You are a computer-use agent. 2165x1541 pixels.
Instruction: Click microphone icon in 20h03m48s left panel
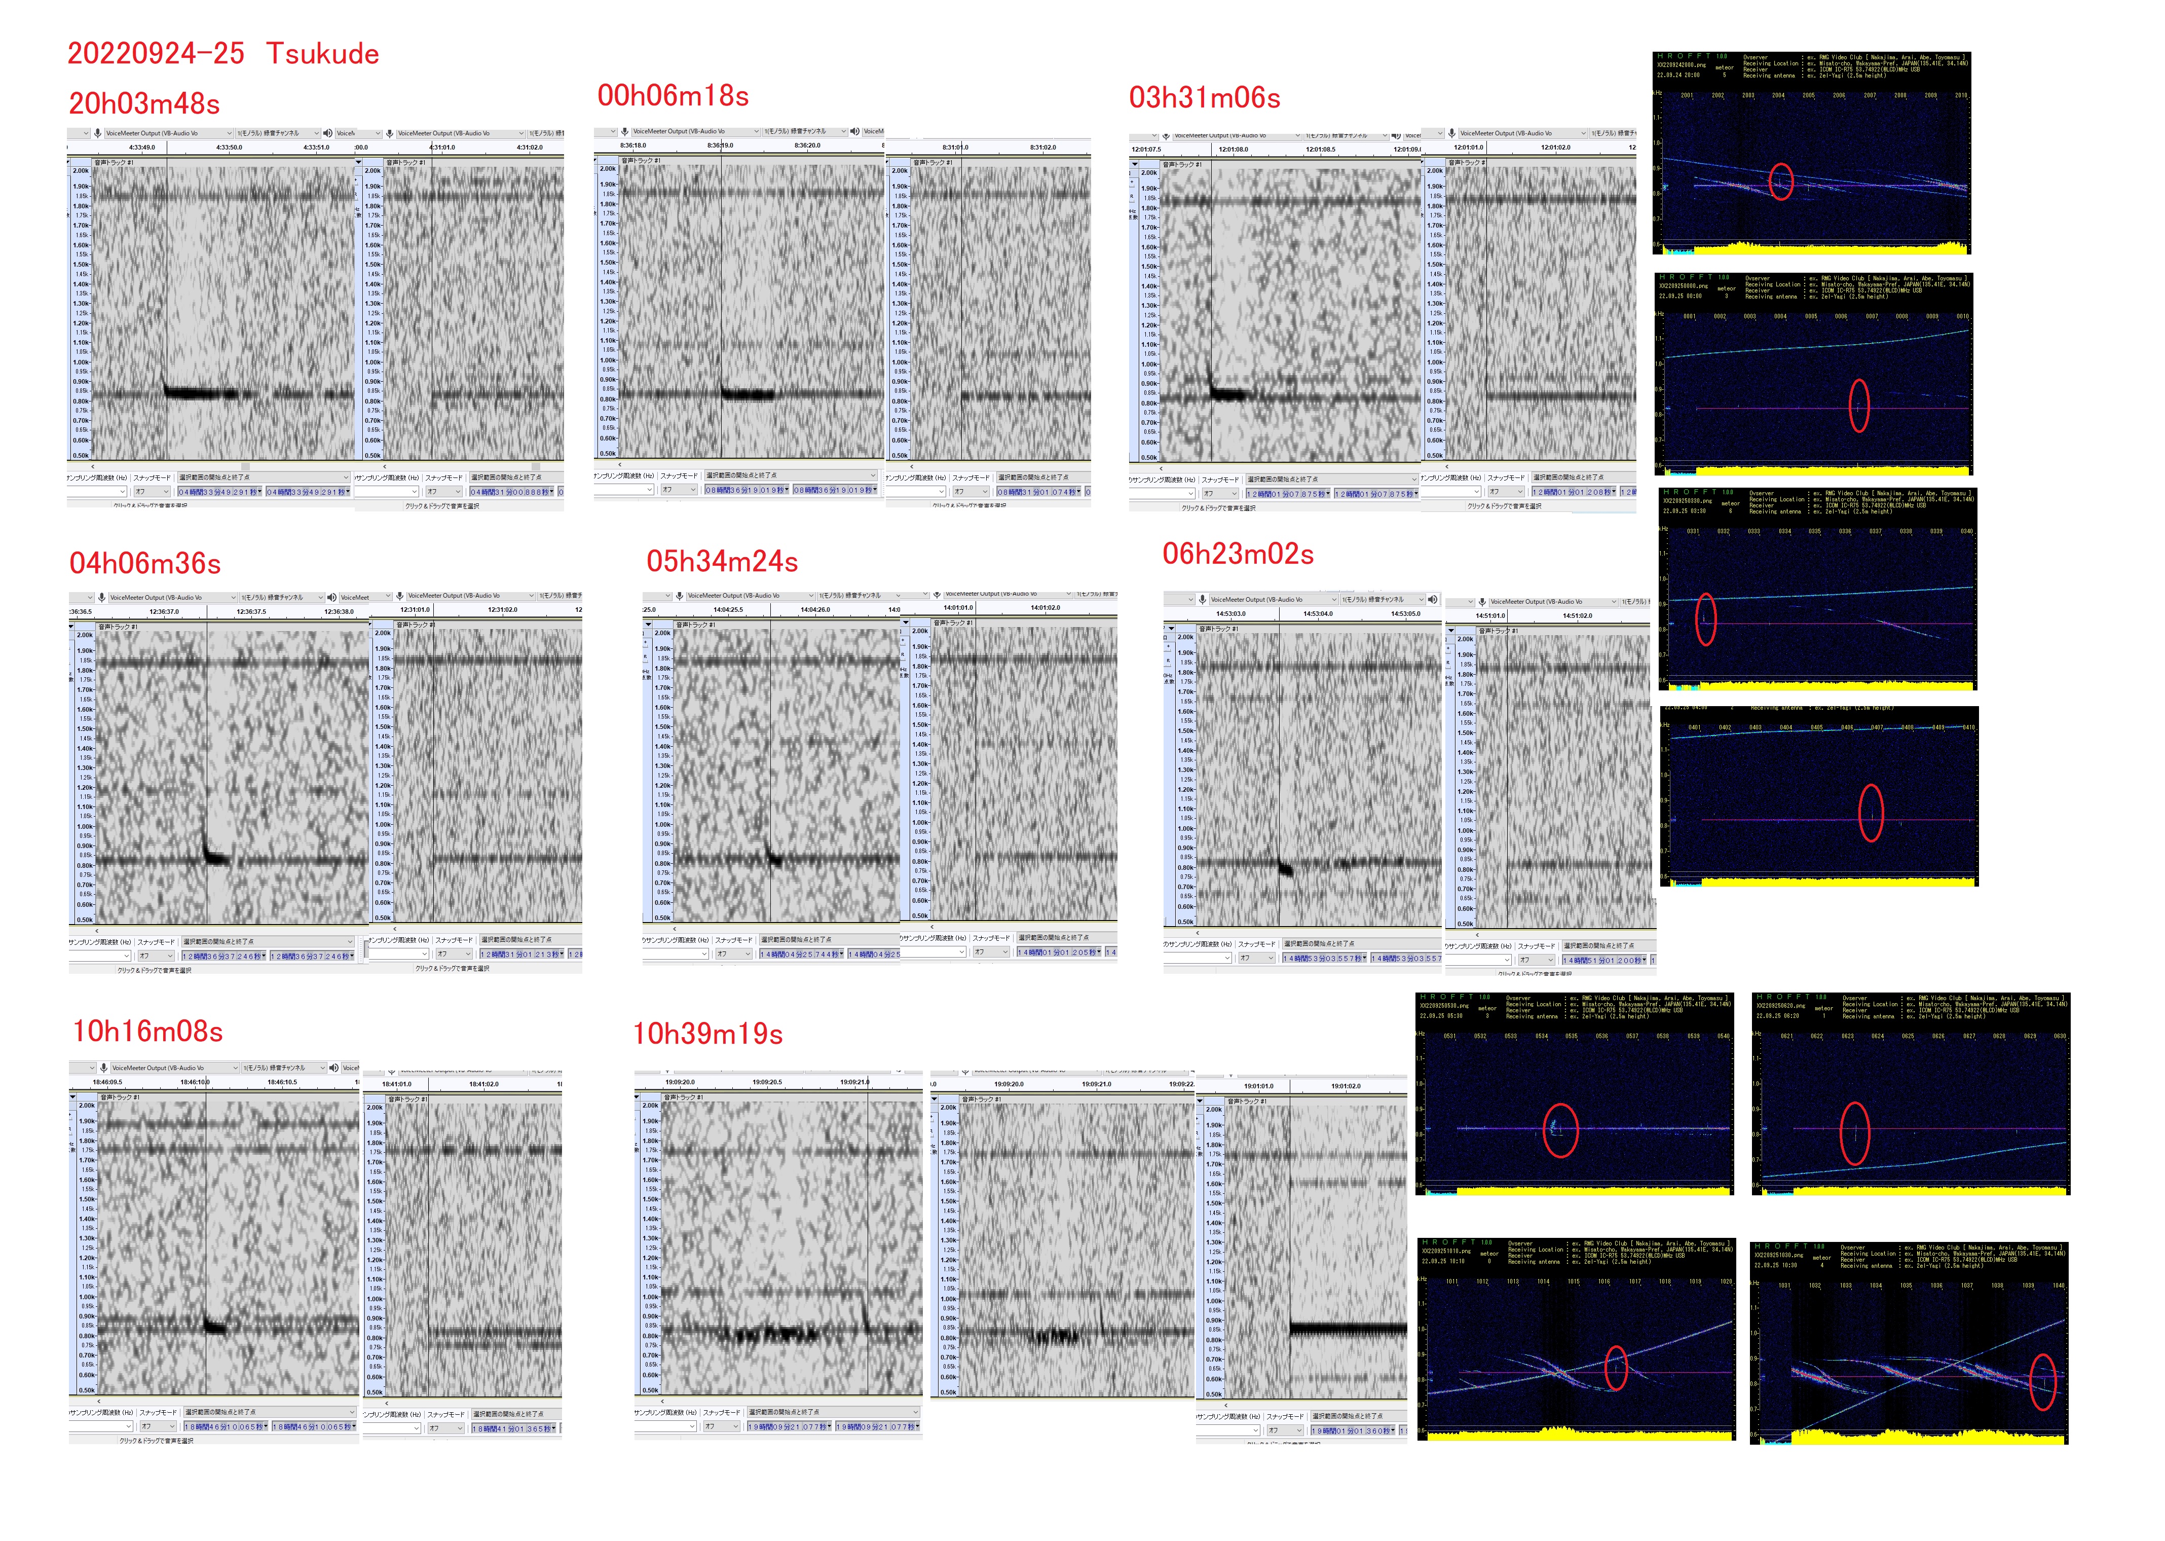pos(98,134)
